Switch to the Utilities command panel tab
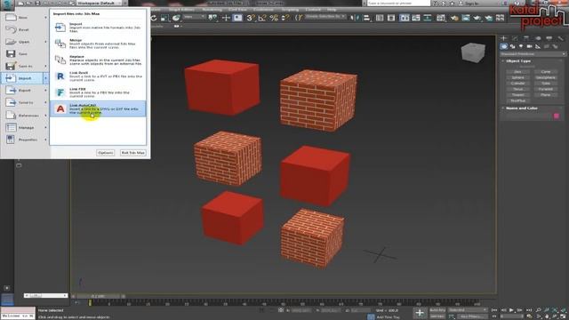The image size is (569, 320). point(561,38)
